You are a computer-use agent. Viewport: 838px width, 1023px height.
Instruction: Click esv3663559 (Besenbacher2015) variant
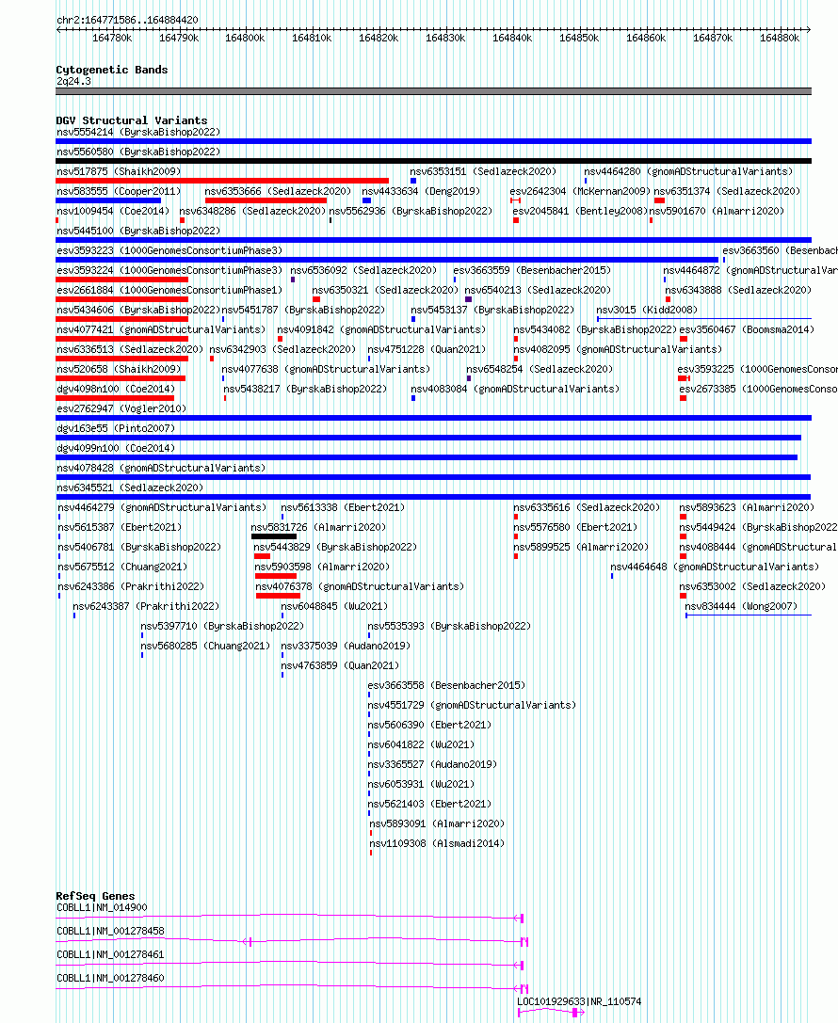coord(533,270)
